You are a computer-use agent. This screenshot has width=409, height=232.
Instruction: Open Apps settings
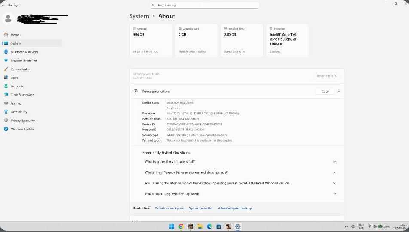32,78
